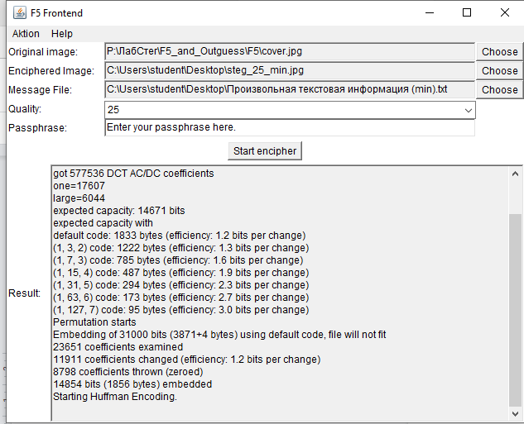Click the 'Permutation starts' line
The width and height of the screenshot is (524, 424).
point(94,322)
